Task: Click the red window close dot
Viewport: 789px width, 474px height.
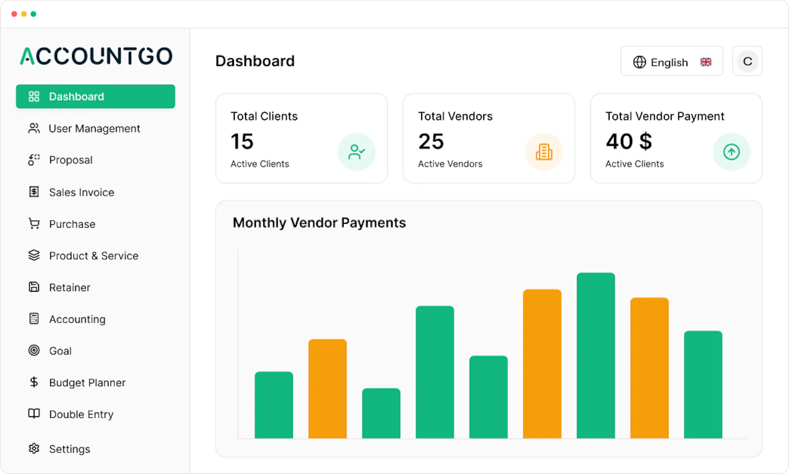Action: pyautogui.click(x=14, y=14)
